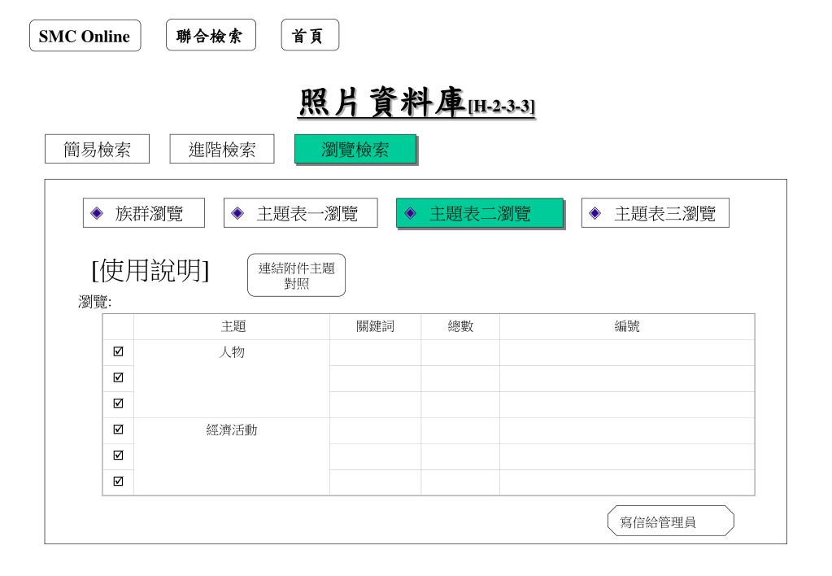This screenshot has width=832, height=576.
Task: Open 主題表三瀏覽 browse option
Action: click(664, 213)
